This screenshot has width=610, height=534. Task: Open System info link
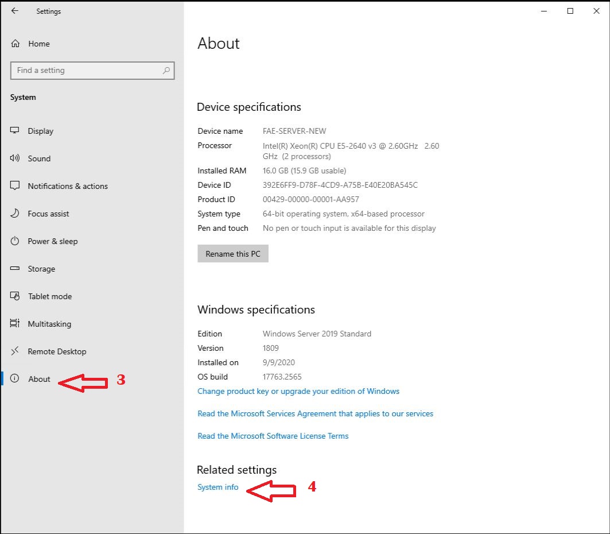(218, 487)
